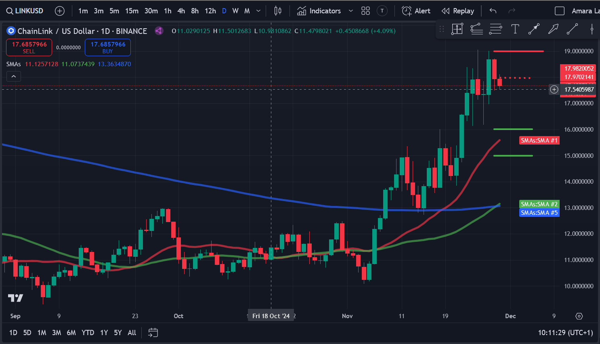Grab the drawing toolbar drag handle
Image resolution: width=600 pixels, height=344 pixels.
pos(442,29)
